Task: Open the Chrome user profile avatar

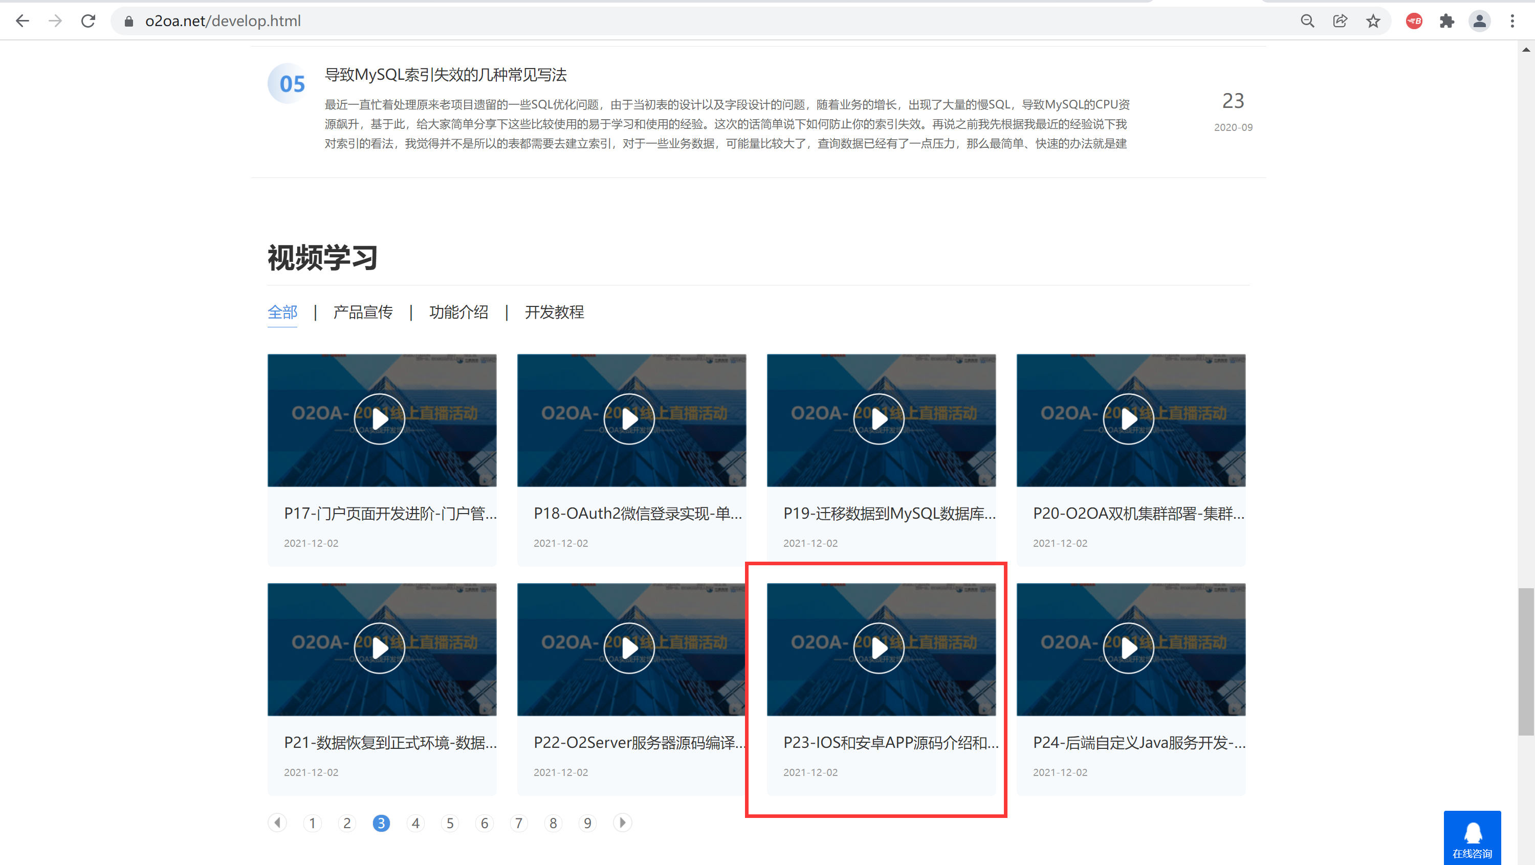Action: [1479, 21]
